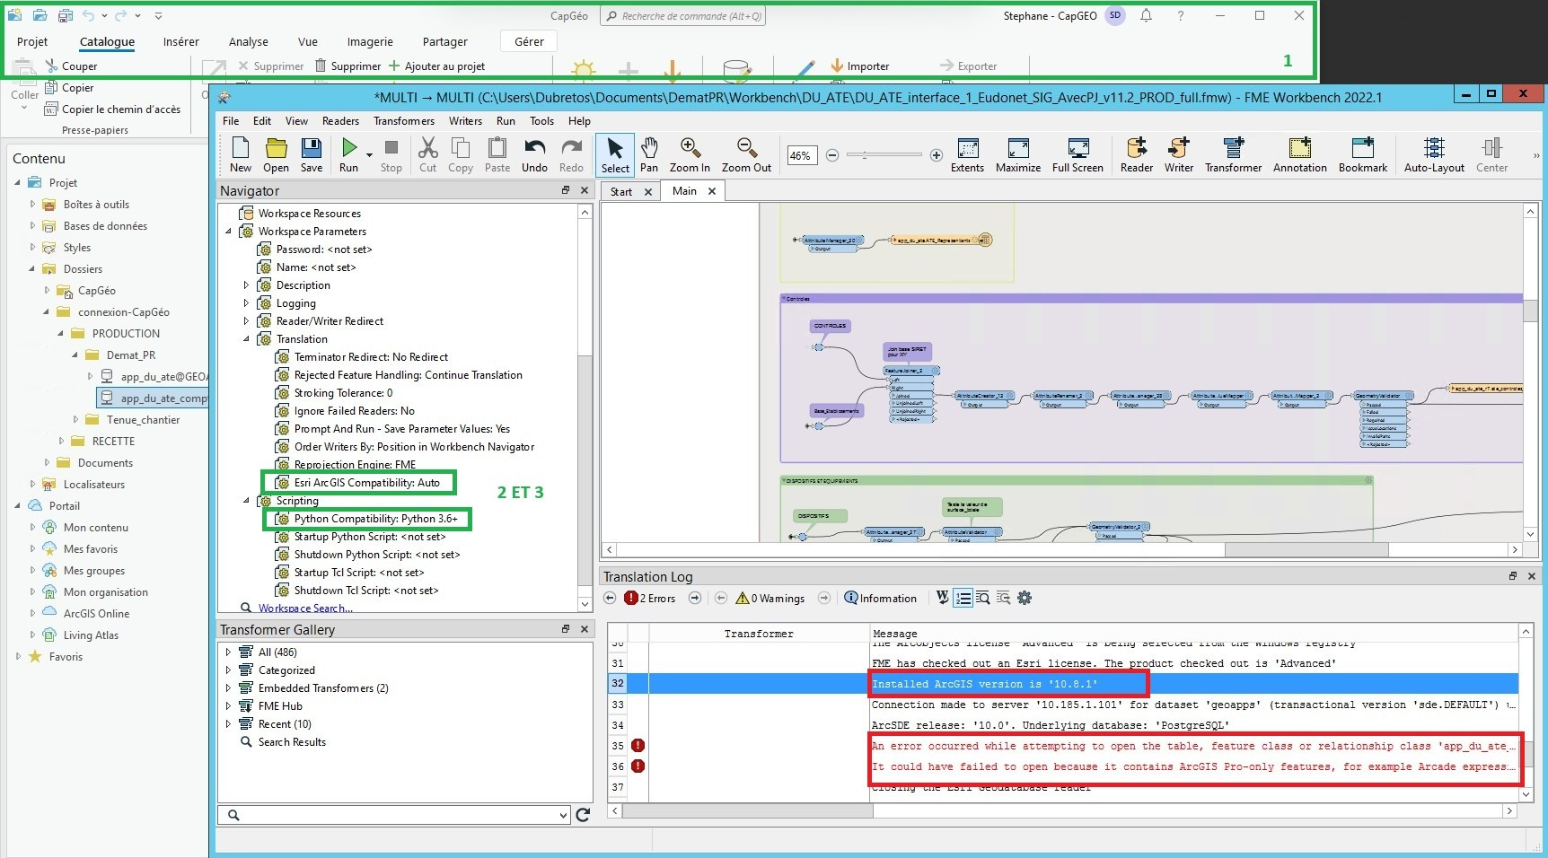Open the Transformers menu

(404, 121)
